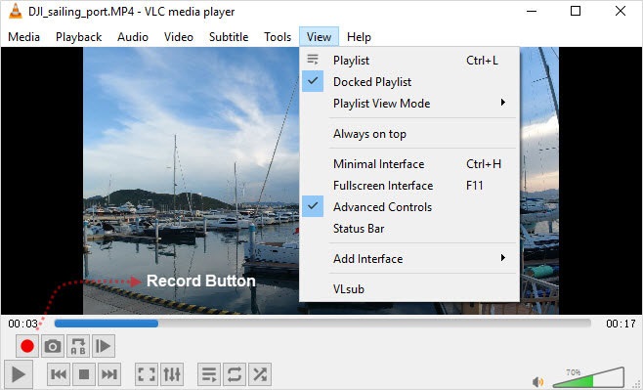Take a snapshot with the camera icon
The image size is (643, 390).
point(53,346)
